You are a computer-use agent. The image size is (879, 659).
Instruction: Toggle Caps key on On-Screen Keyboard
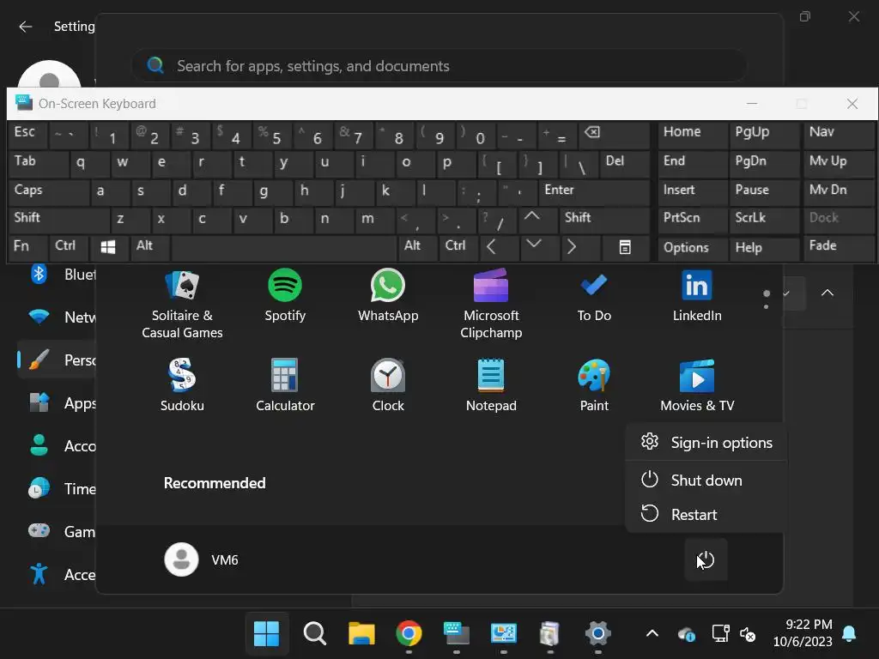tap(49, 193)
